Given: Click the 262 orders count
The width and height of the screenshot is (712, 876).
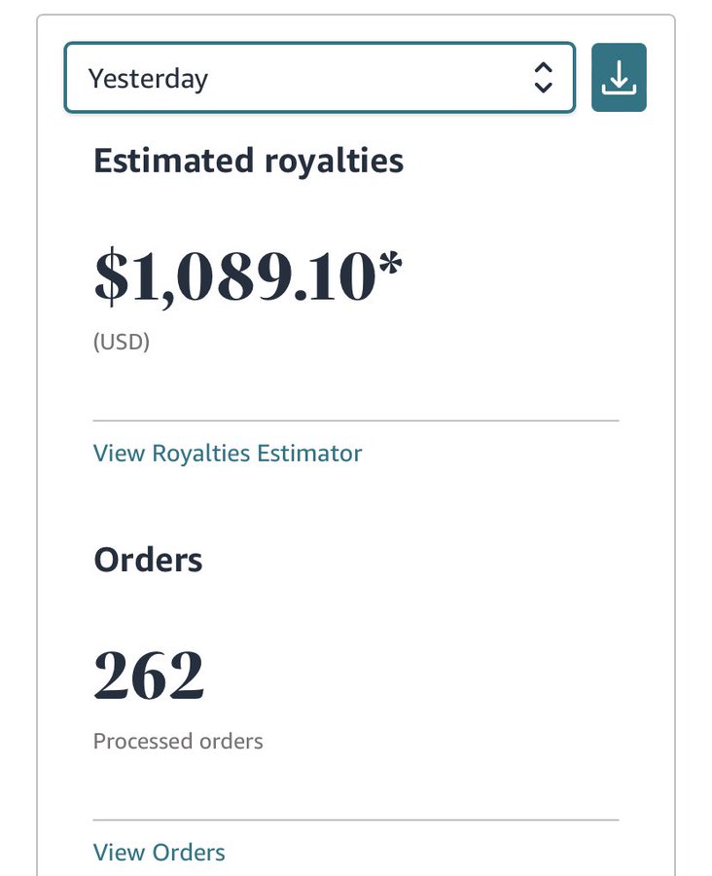Looking at the screenshot, I should coord(149,675).
